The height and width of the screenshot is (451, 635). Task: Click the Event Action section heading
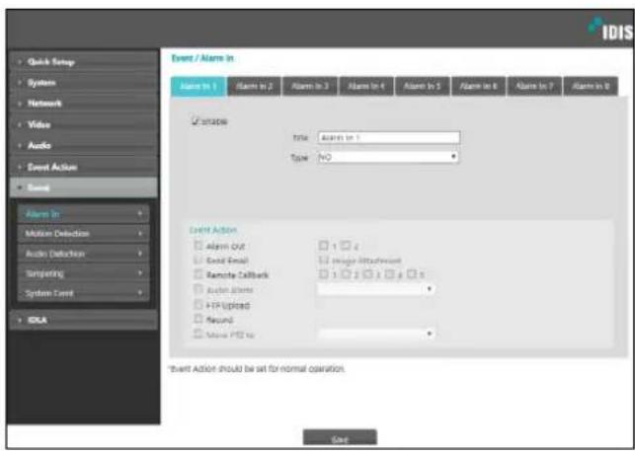pyautogui.click(x=213, y=230)
